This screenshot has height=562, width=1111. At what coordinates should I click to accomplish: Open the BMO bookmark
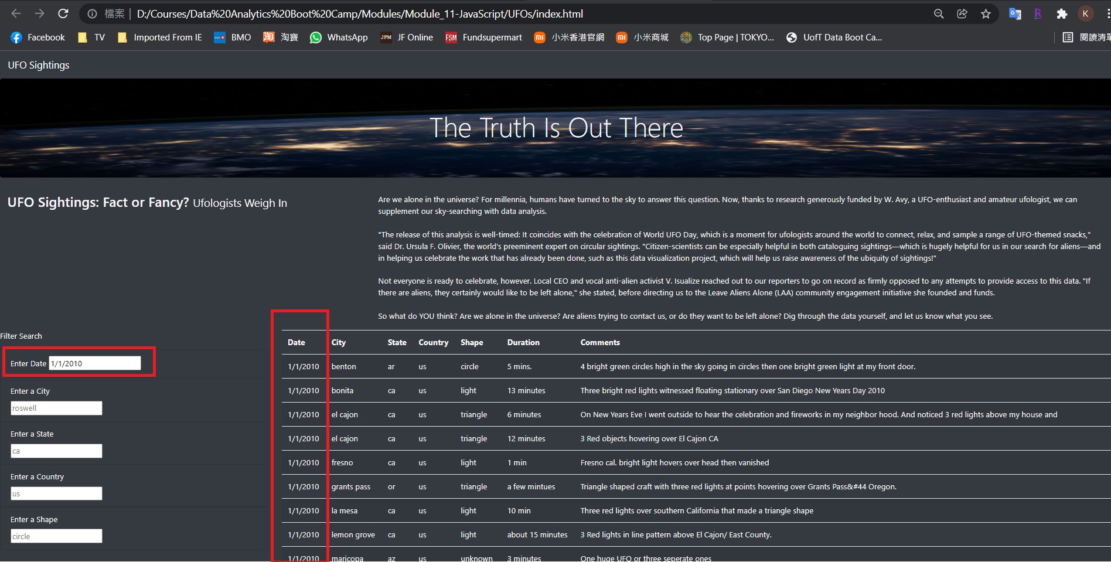click(233, 38)
